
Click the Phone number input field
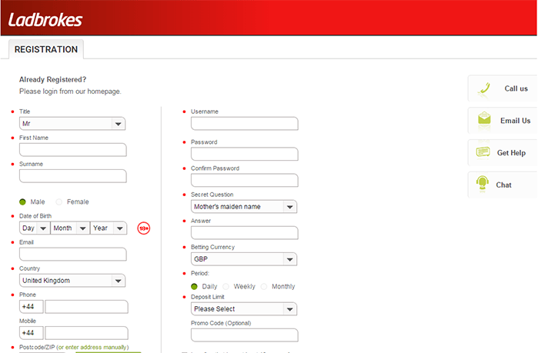point(86,307)
